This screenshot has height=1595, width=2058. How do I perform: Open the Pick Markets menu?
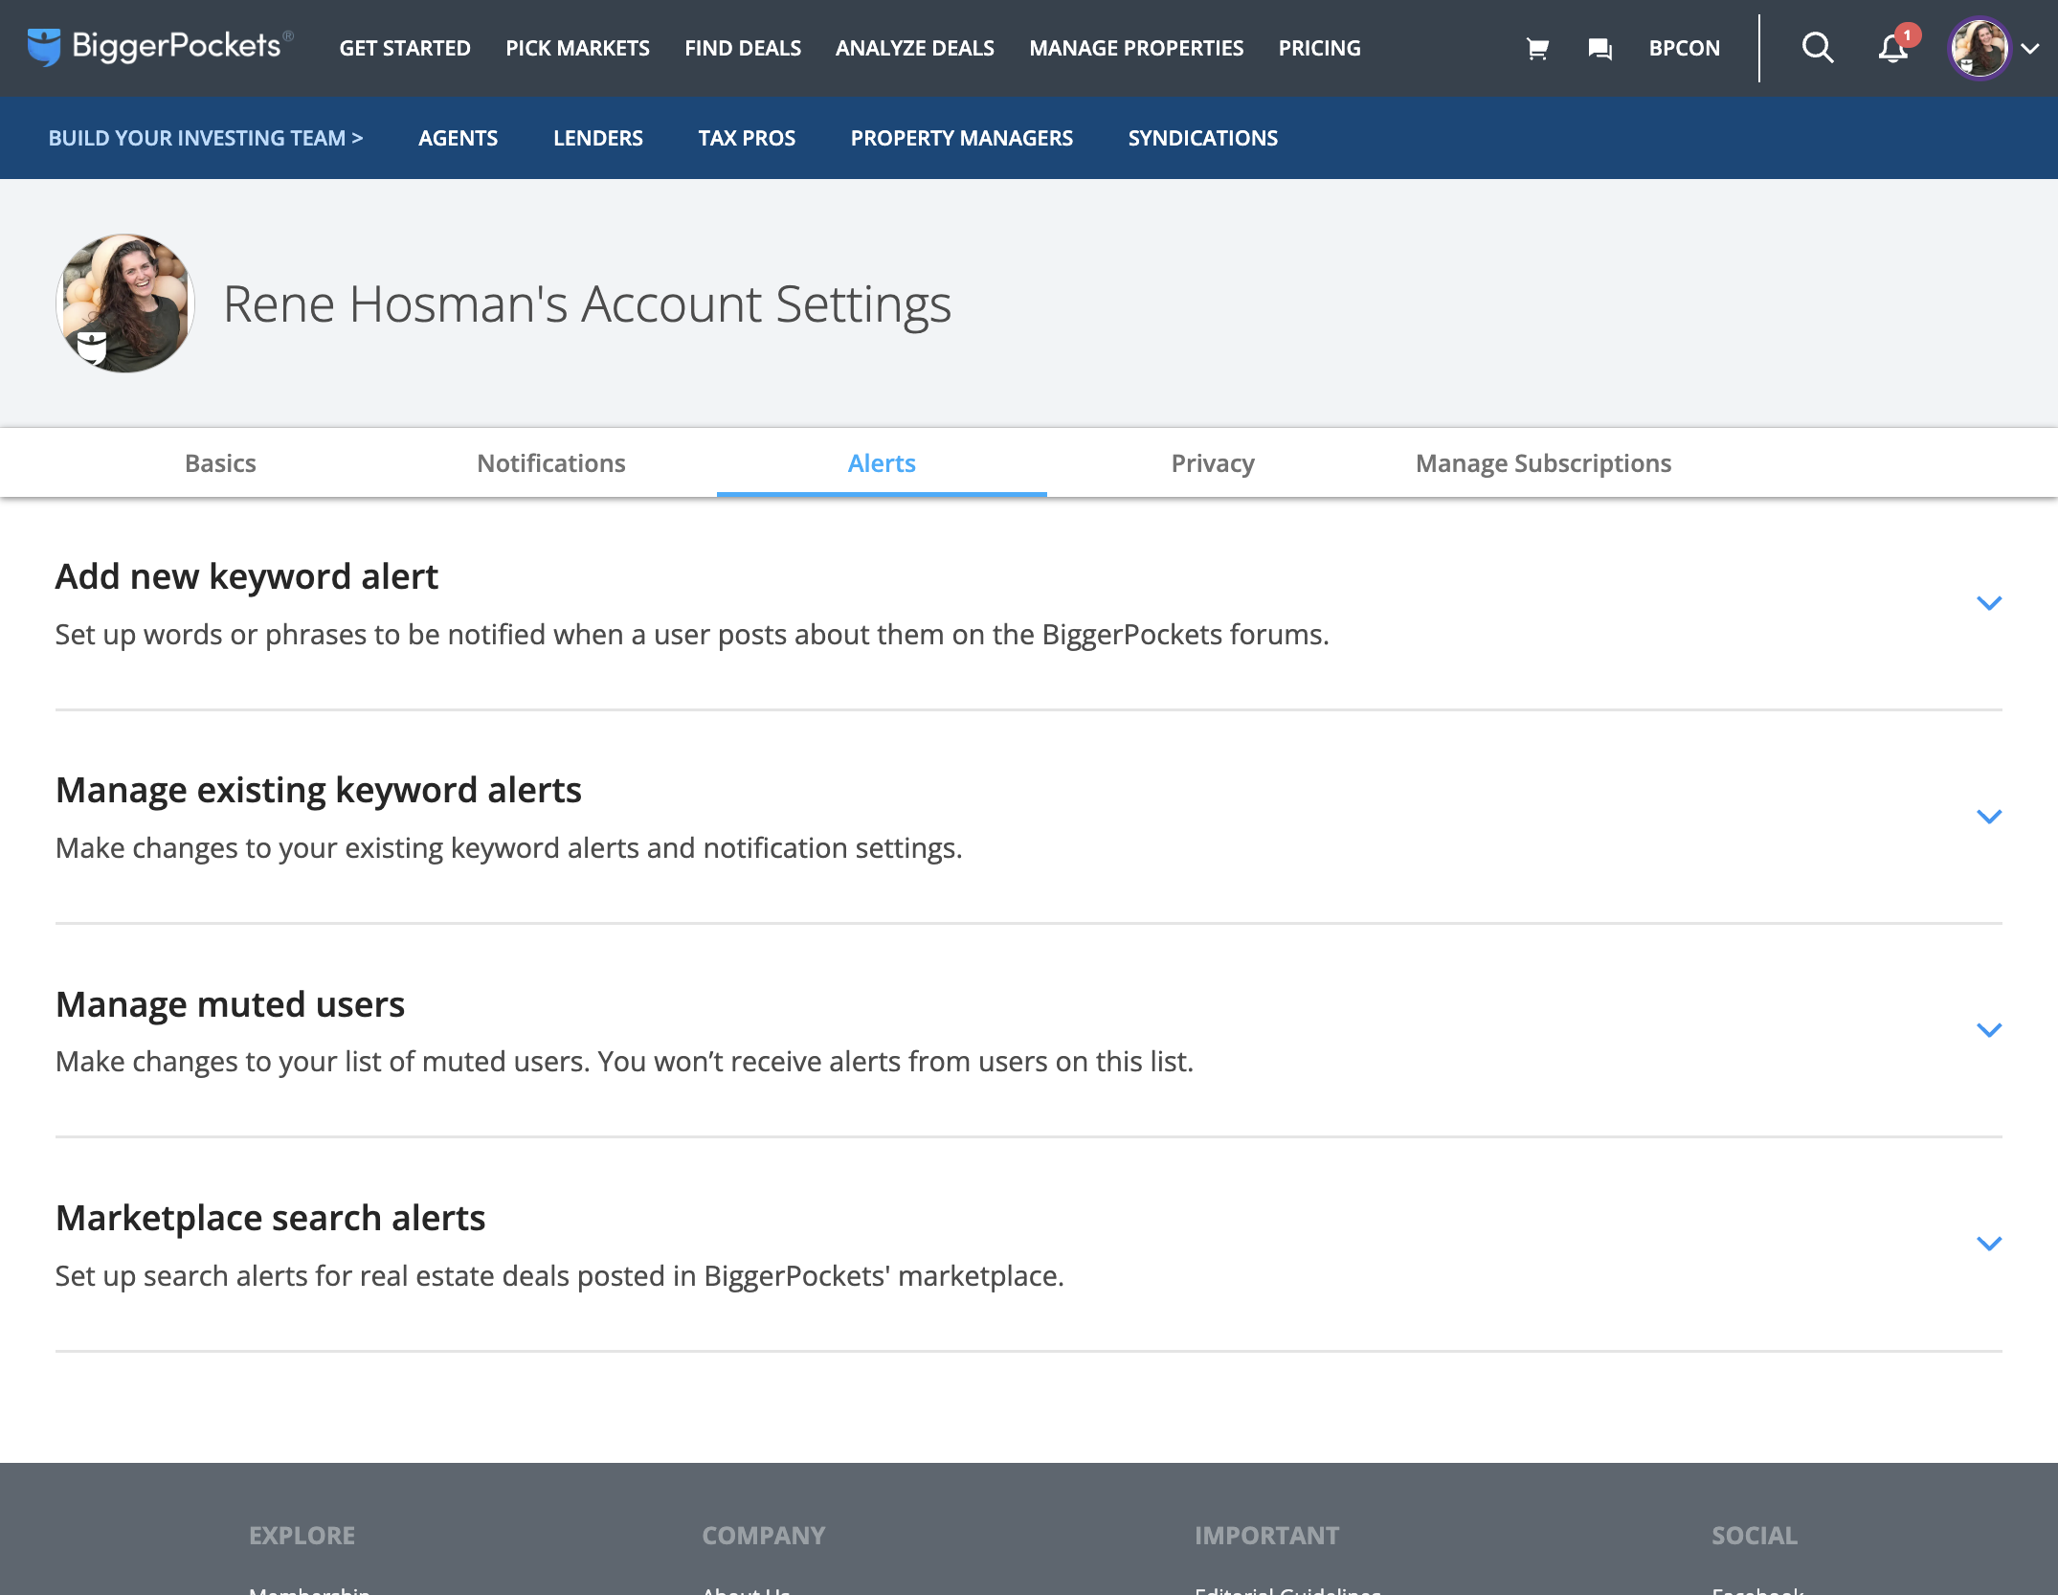577,48
